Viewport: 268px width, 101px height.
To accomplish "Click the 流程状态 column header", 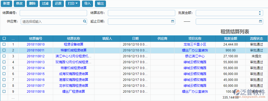I will click(257, 39).
